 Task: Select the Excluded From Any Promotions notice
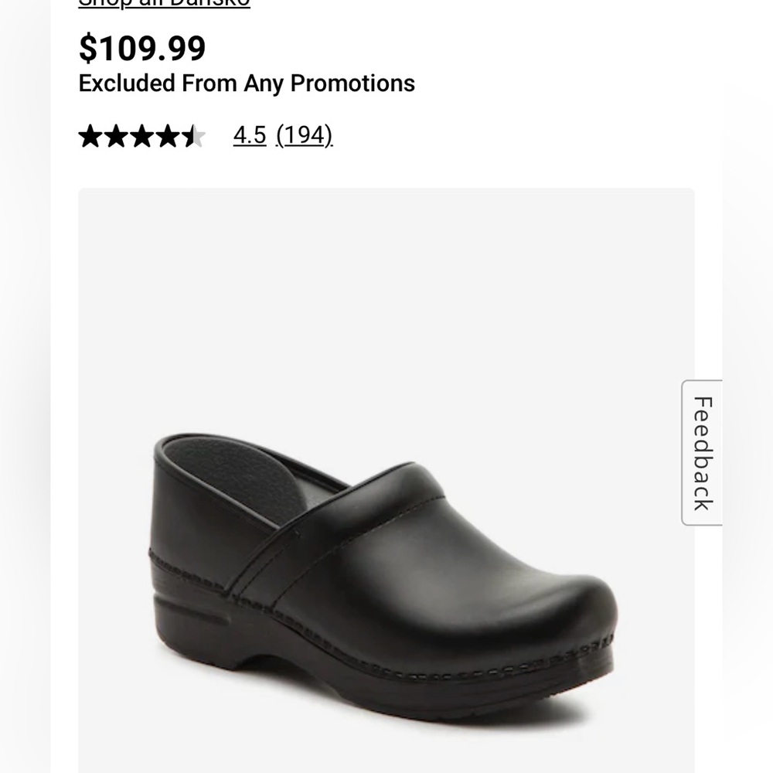tap(246, 83)
